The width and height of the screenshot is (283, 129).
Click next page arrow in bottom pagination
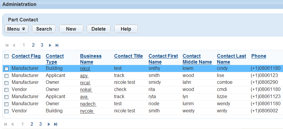pos(48,124)
